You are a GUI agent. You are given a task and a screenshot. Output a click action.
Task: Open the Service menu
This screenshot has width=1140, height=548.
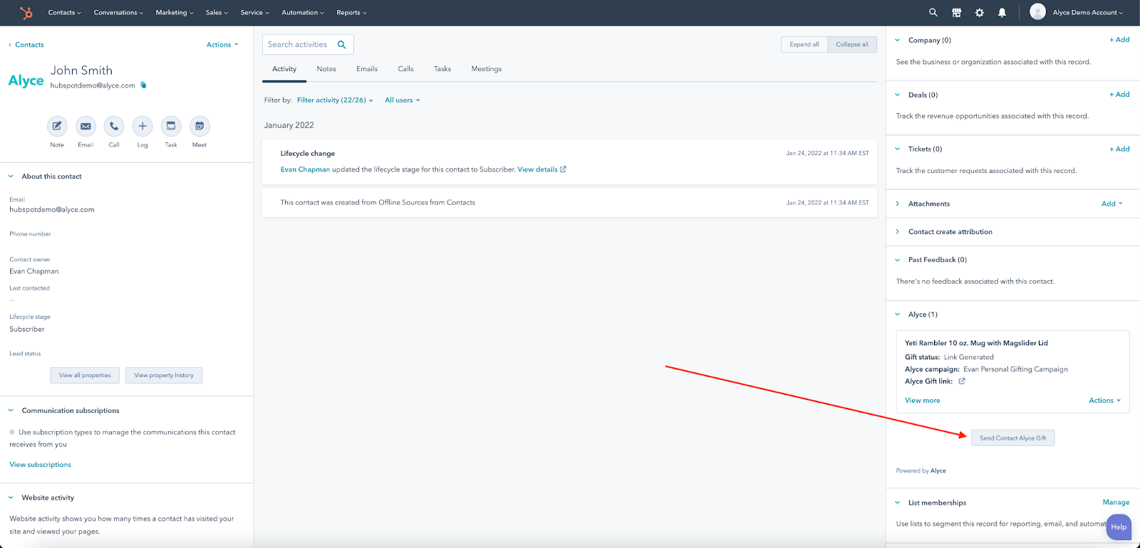click(254, 13)
